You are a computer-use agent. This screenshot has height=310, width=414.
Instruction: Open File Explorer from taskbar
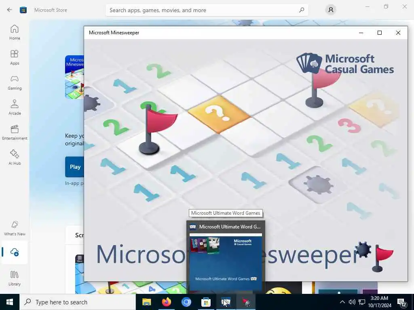click(146, 302)
